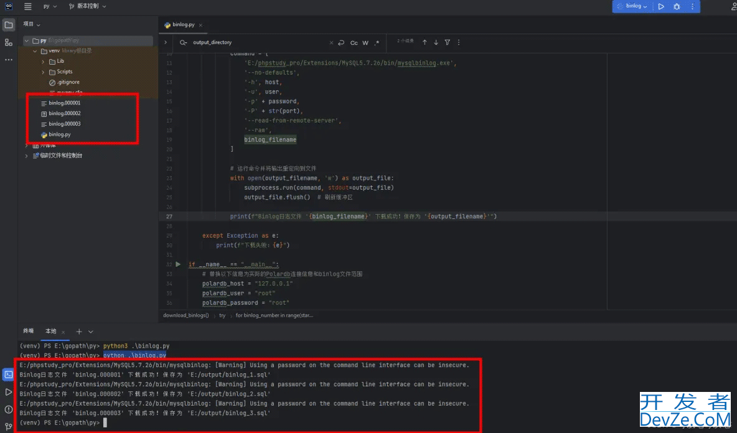The width and height of the screenshot is (737, 433).
Task: Open terminal session options chevron
Action: point(91,332)
